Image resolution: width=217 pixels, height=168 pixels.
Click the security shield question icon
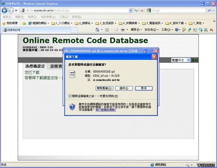point(72,107)
